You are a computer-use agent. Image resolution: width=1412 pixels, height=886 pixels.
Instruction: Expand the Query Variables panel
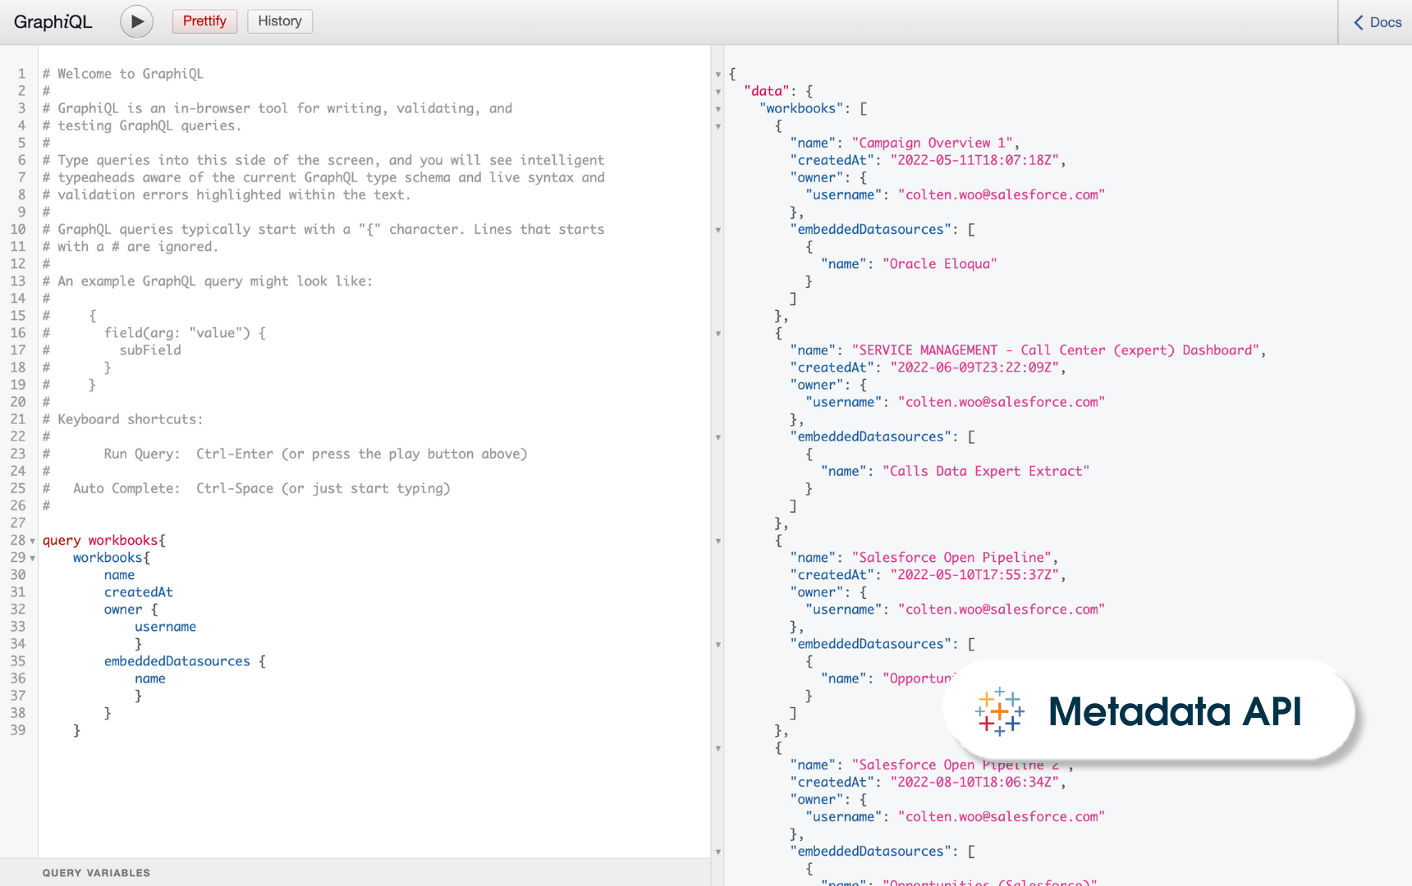point(96,872)
